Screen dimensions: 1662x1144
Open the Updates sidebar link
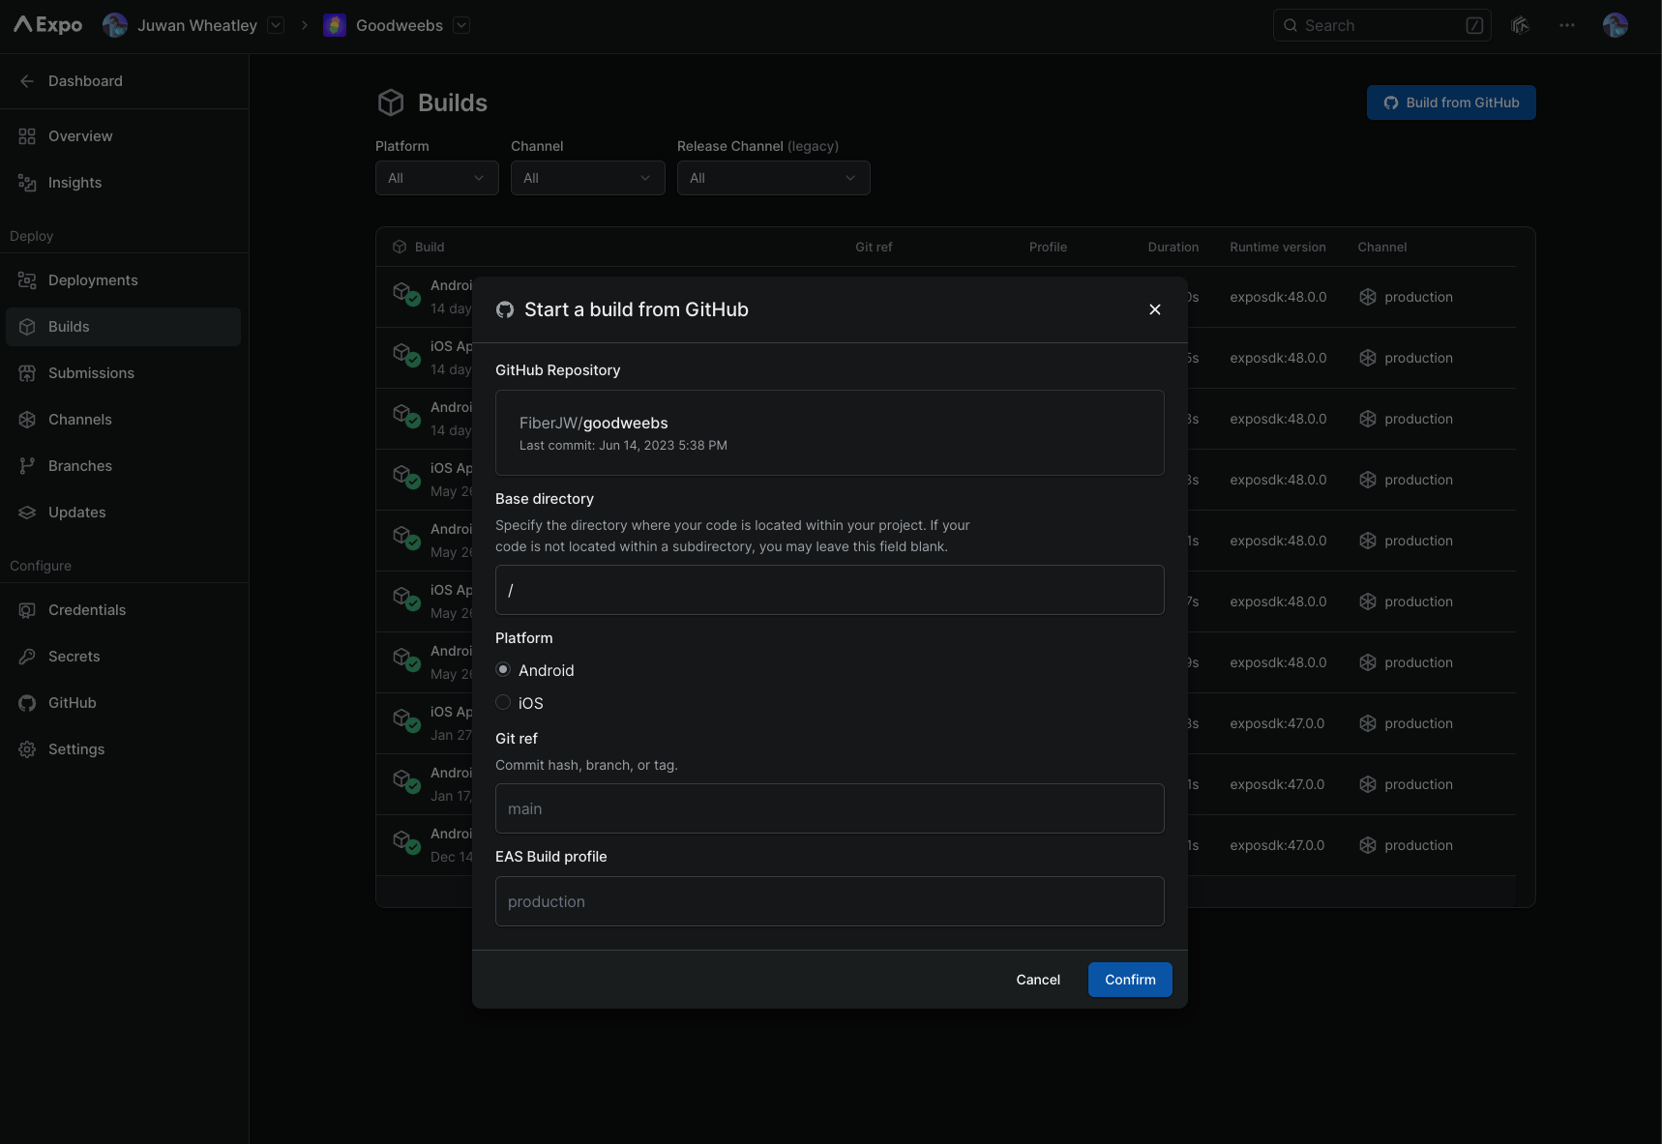(124, 513)
